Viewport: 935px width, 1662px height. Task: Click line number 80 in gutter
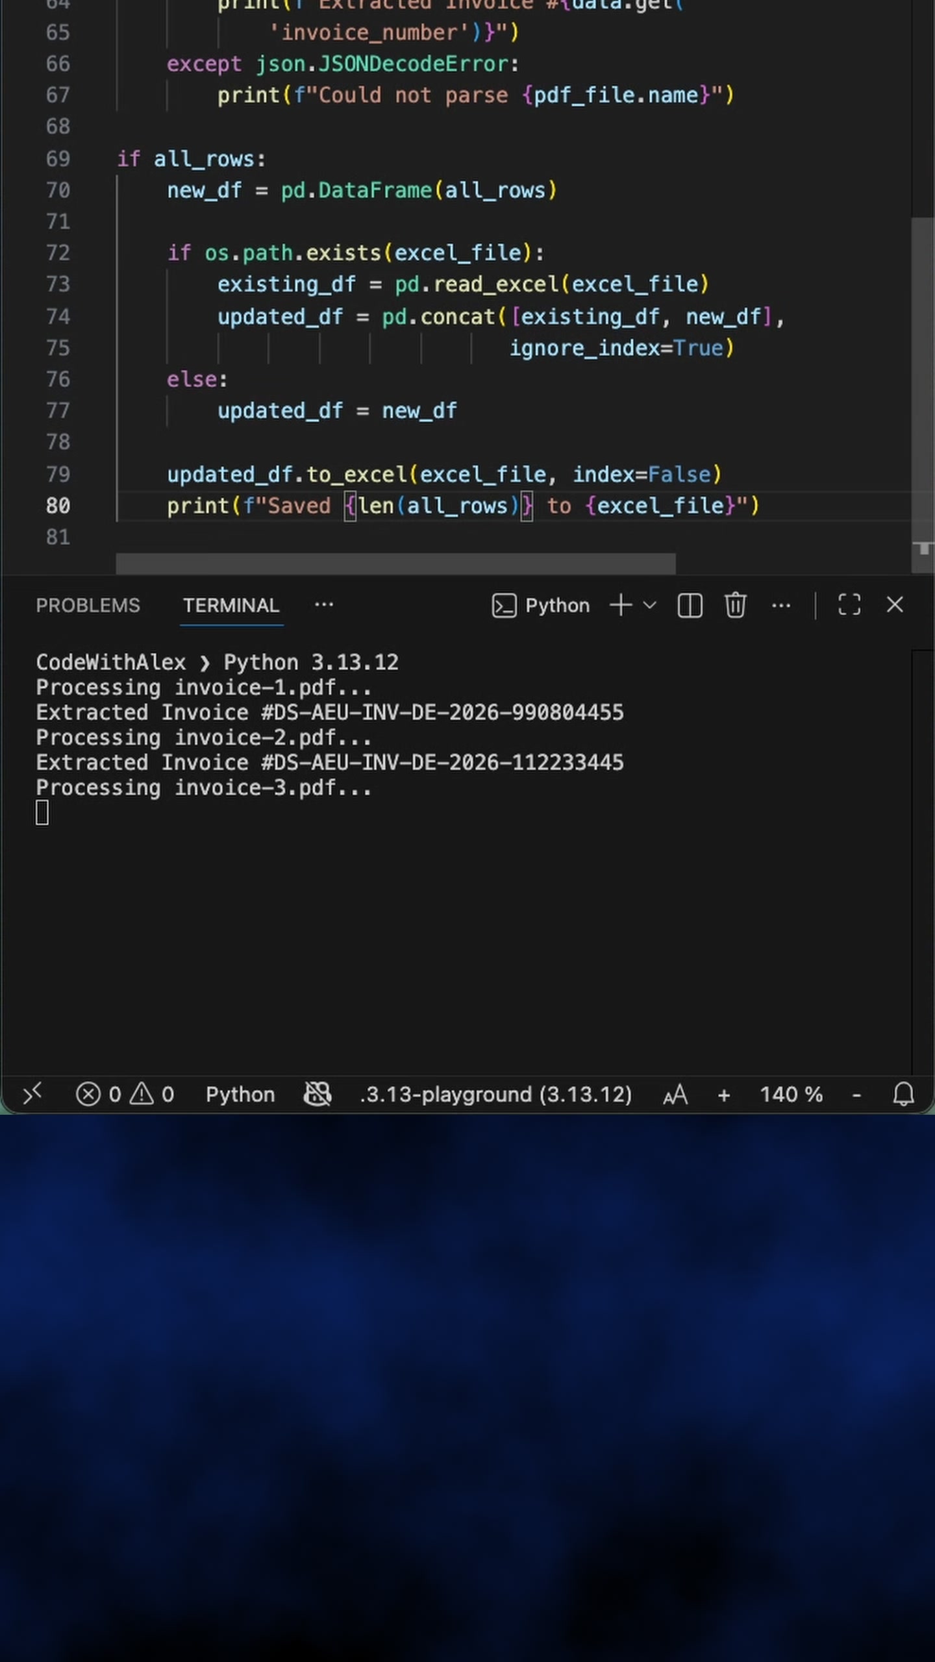coord(58,506)
